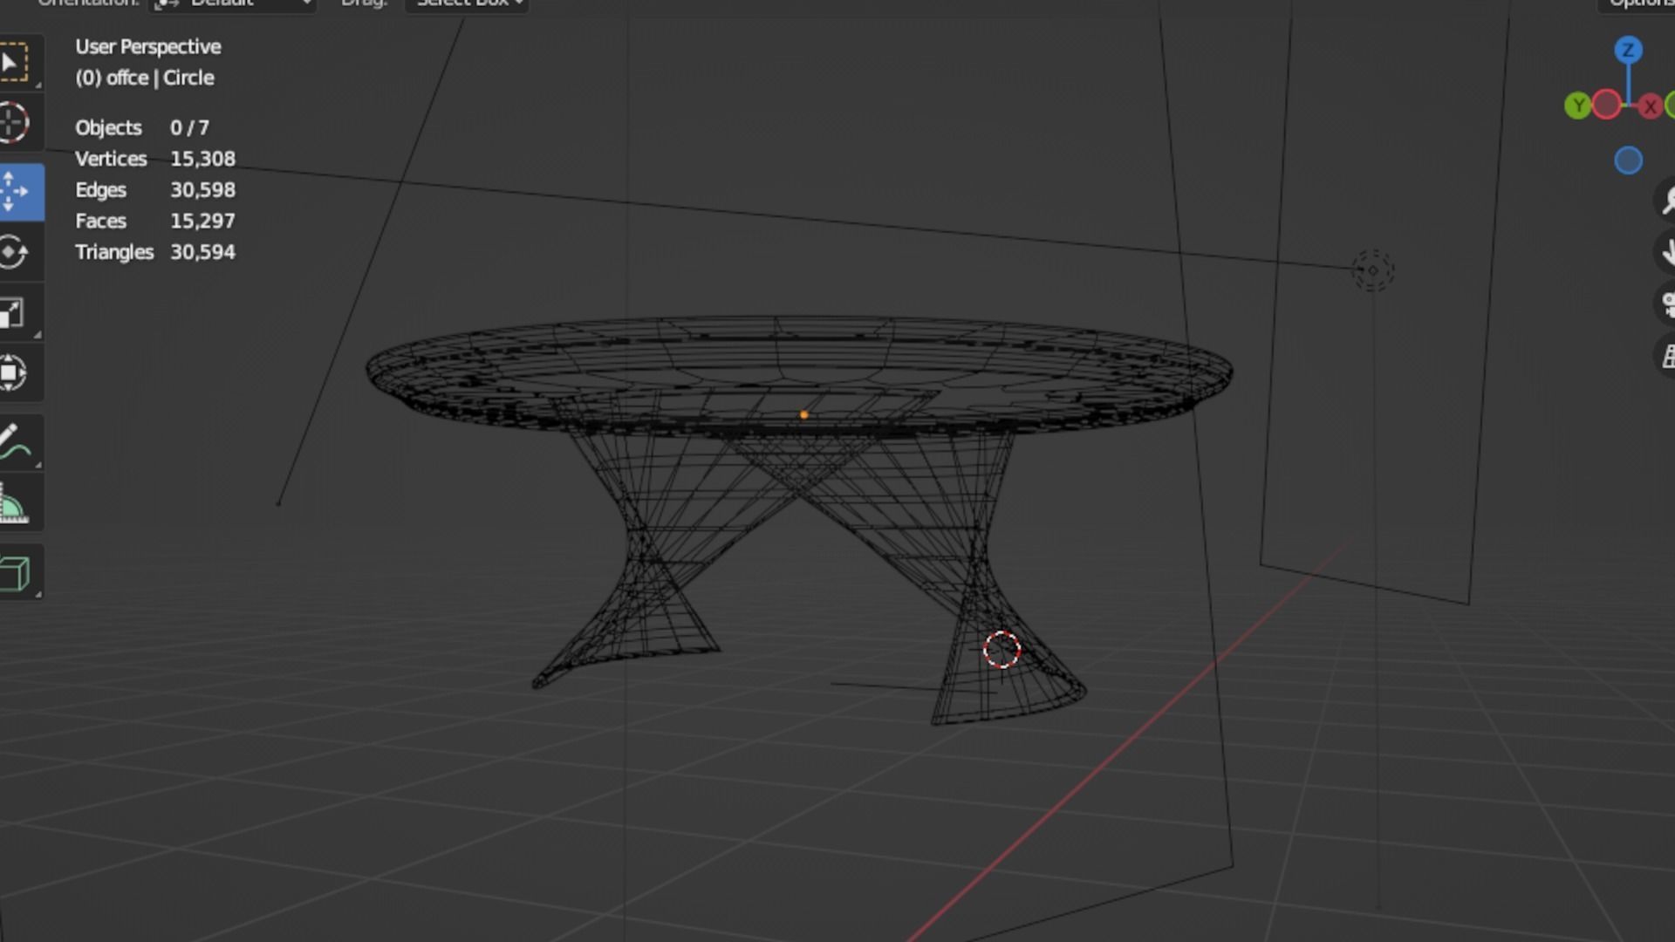Click the Vertices count 15,308
This screenshot has height=942, width=1675.
pyautogui.click(x=202, y=159)
